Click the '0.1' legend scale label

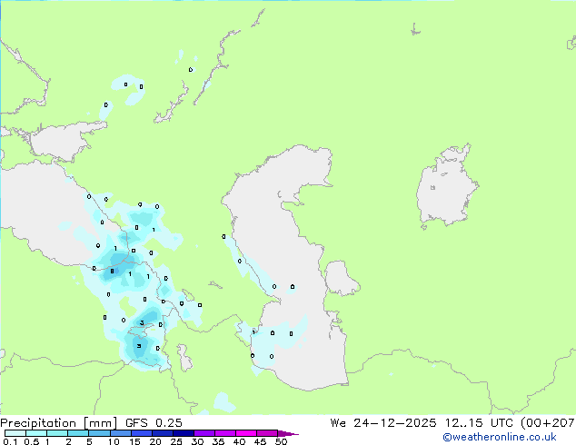[10, 441]
